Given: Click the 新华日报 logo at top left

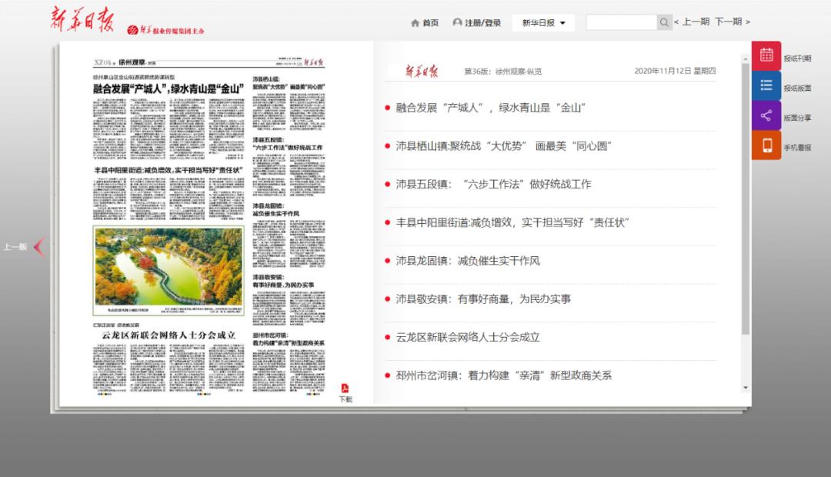Looking at the screenshot, I should [83, 18].
